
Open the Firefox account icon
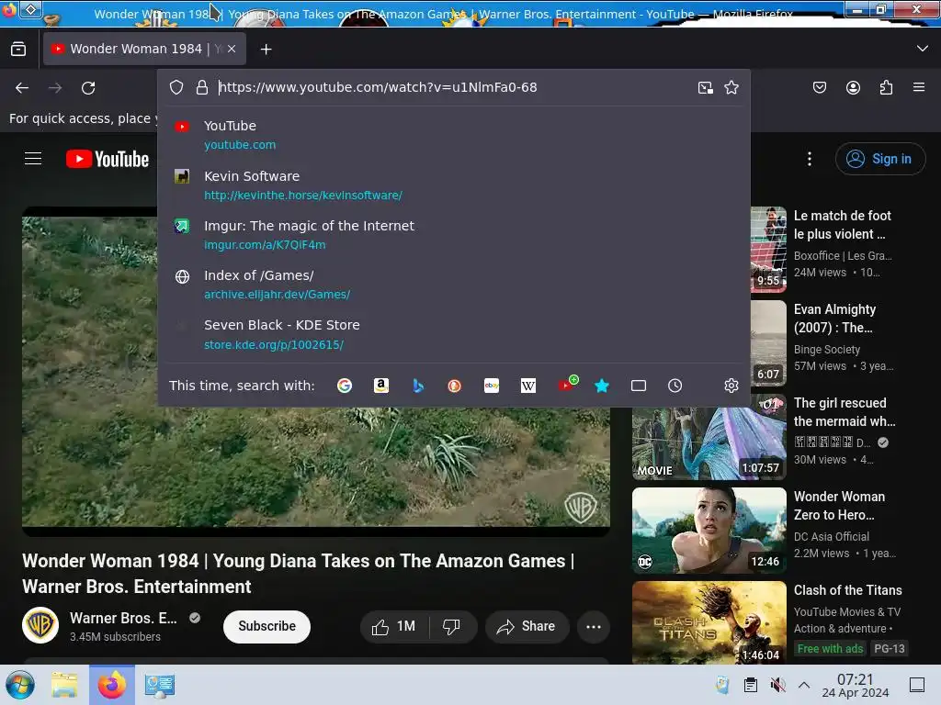point(853,87)
